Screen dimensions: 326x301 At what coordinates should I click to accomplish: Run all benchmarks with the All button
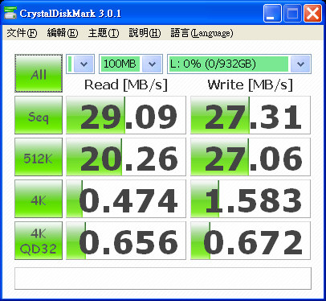tap(39, 73)
